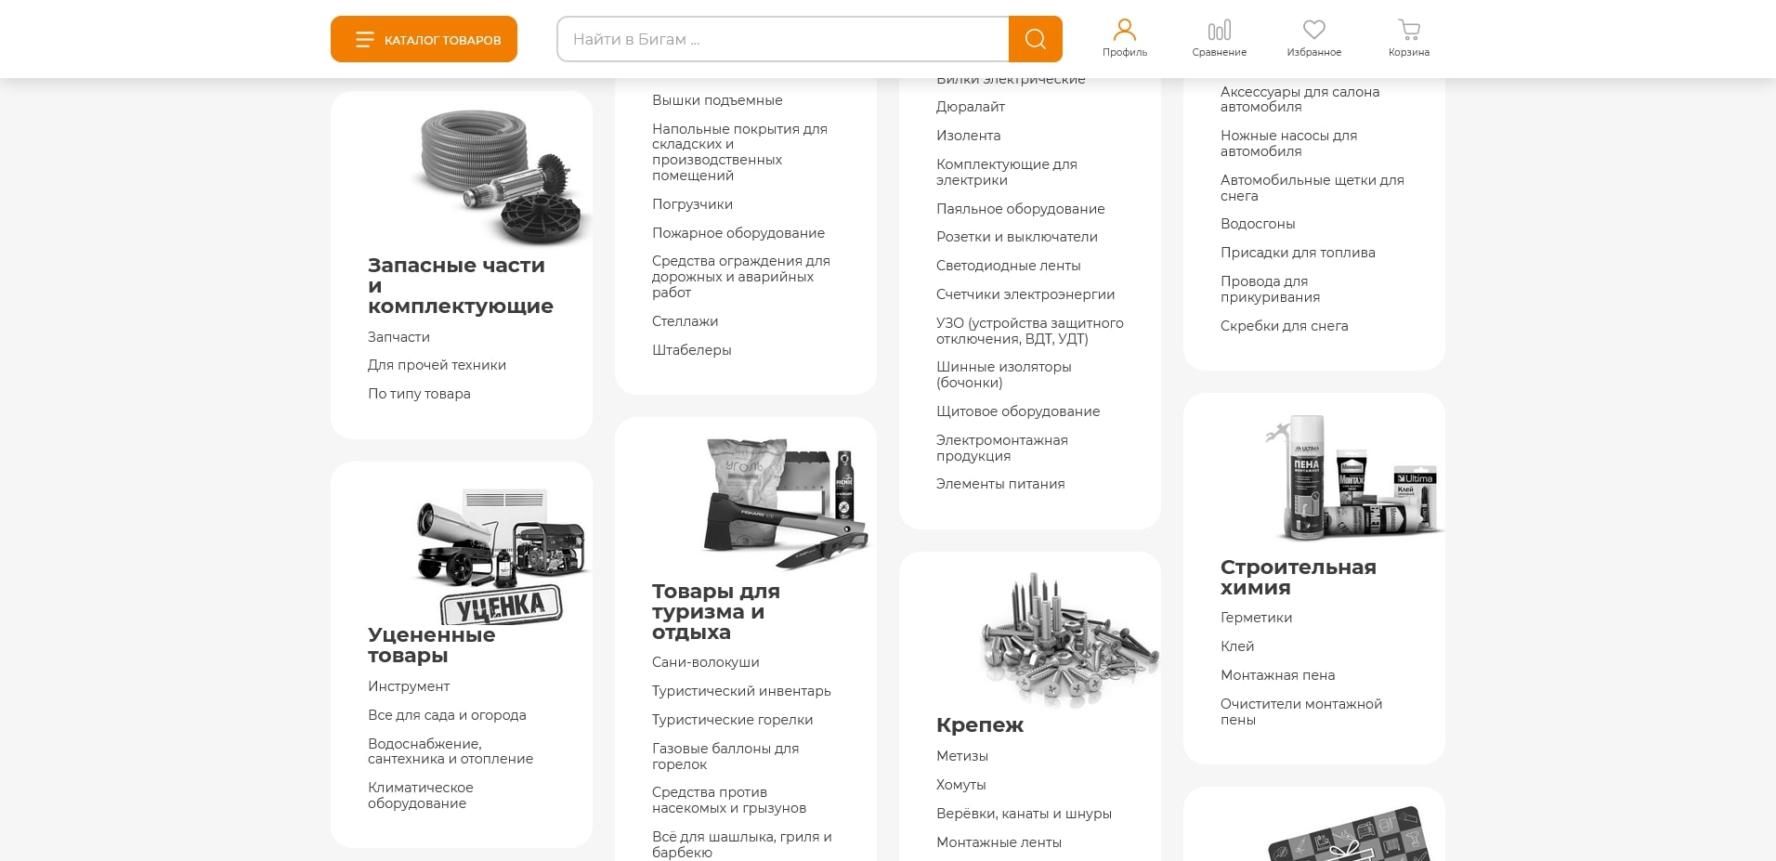Open the Каталог товаров menu button
The image size is (1776, 861).
[424, 39]
